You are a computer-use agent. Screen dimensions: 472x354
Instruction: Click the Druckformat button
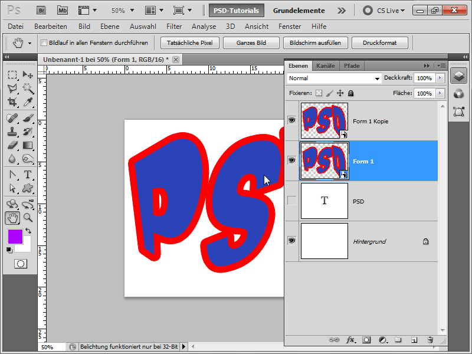[379, 42]
